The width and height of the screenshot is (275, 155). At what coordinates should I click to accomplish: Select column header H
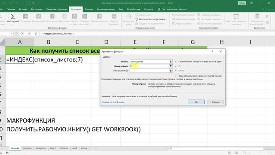pos(222,42)
